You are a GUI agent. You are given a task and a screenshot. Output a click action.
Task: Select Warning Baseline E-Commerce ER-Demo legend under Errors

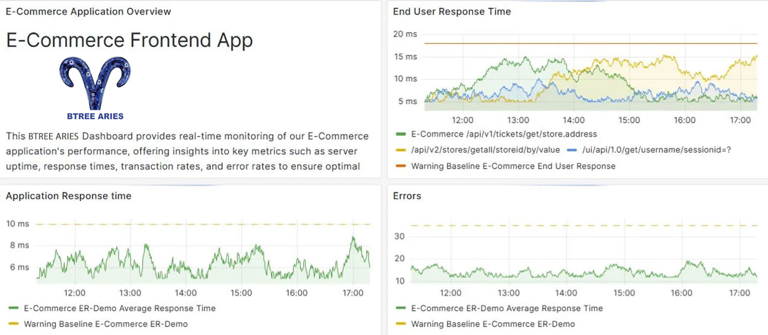pyautogui.click(x=485, y=324)
